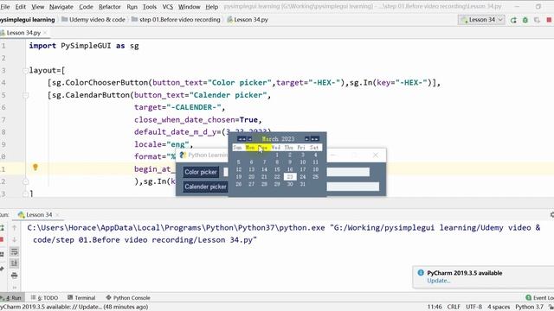This screenshot has height=311, width=554.
Task: Open the Tools menu
Action: coord(150,7)
